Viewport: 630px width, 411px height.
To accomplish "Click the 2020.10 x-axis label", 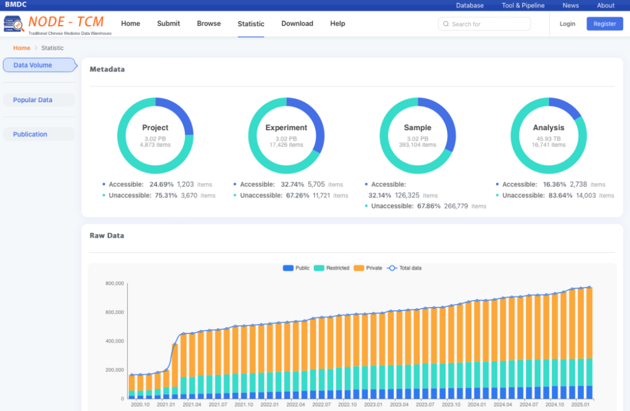I will pyautogui.click(x=140, y=405).
